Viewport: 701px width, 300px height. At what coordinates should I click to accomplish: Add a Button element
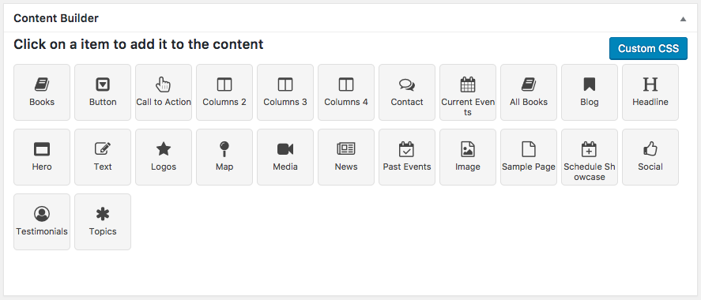(103, 92)
